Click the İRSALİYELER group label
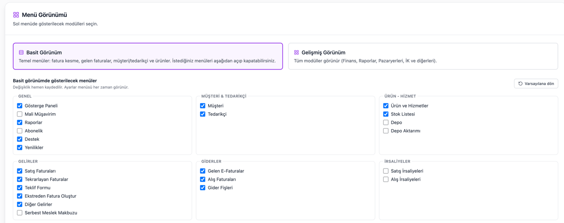 click(x=397, y=161)
